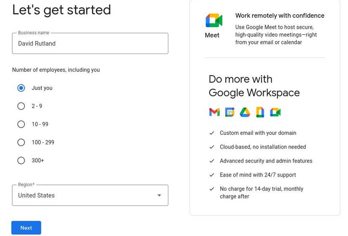348x236 pixels.
Task: Click the Google Docs icon
Action: (260, 112)
